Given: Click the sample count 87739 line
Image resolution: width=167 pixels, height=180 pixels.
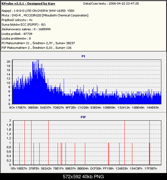Looking at the screenshot, I should [x=17, y=34].
